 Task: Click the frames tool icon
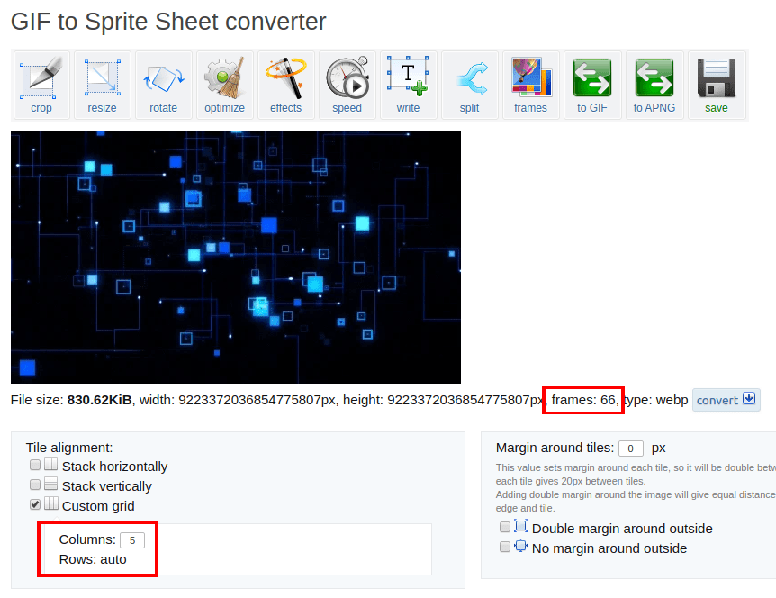tap(531, 85)
